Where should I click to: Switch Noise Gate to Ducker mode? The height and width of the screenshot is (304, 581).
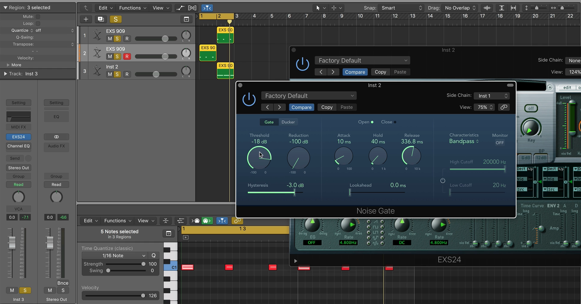(x=288, y=122)
